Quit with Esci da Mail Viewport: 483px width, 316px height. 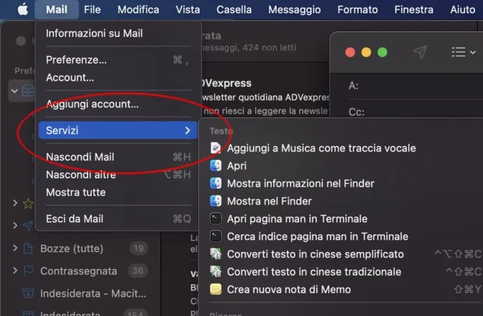[x=118, y=219]
